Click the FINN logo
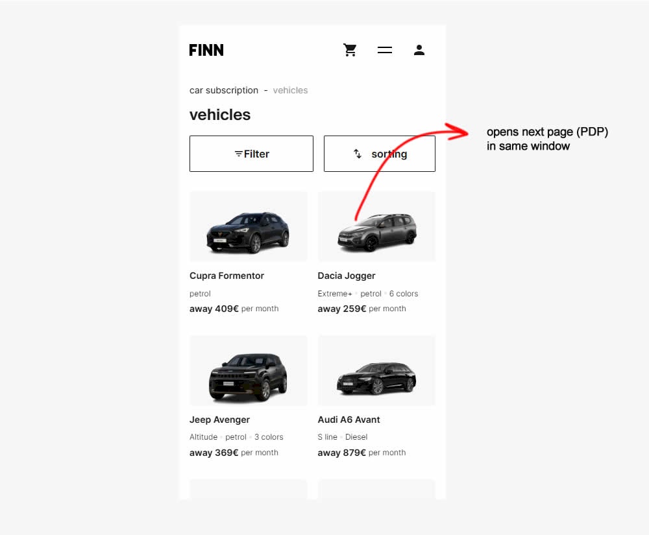 pos(206,50)
